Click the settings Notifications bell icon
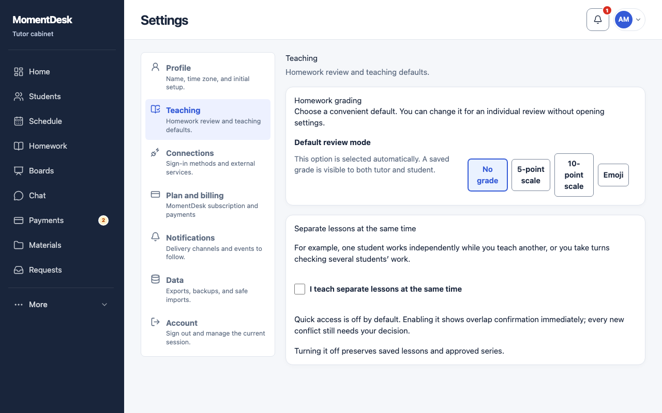 pos(155,237)
